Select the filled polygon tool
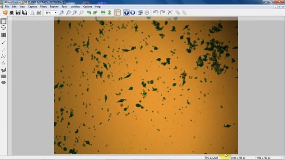This screenshot has height=160, width=285. [4, 70]
